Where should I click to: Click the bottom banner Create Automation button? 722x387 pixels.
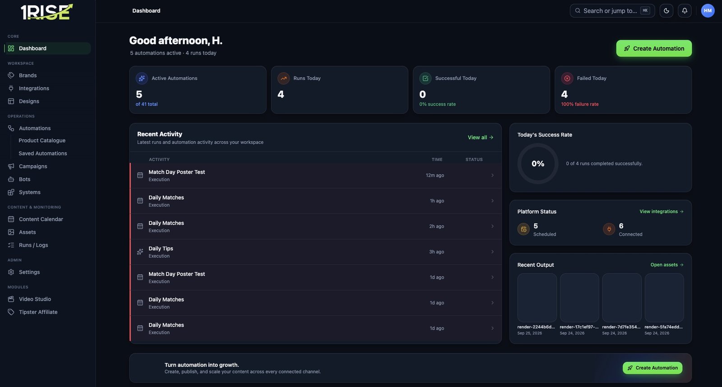[x=653, y=368]
